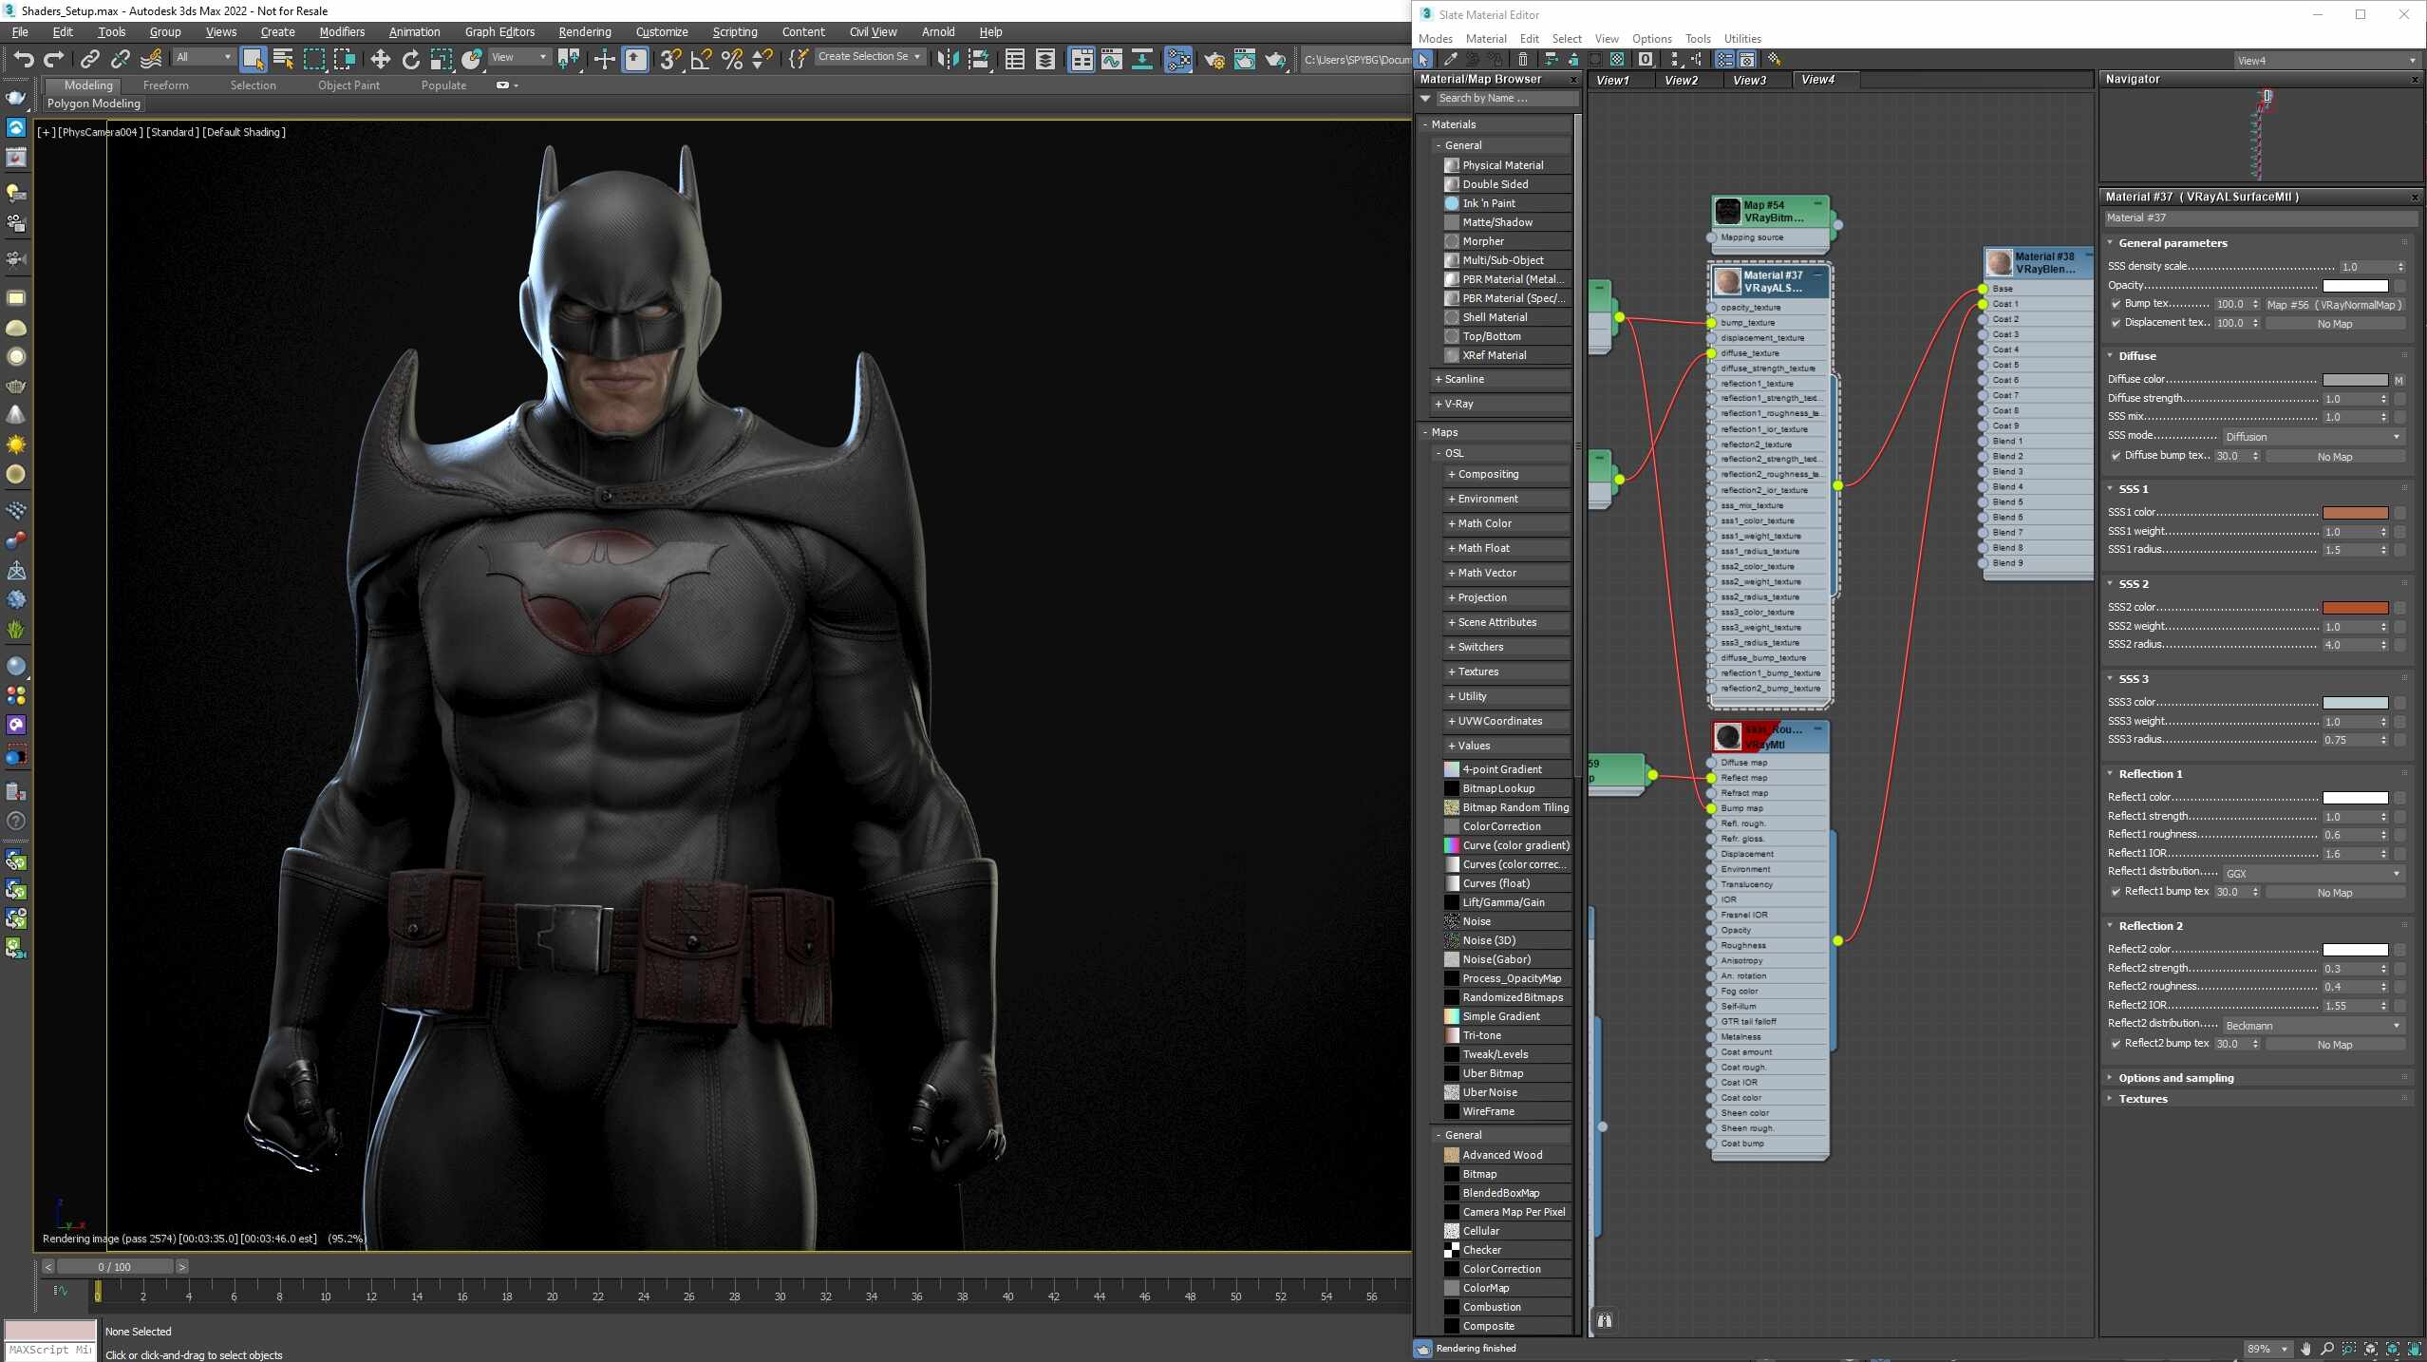Open the Rendering menu
Screen dimensions: 2427x1362
tap(584, 31)
